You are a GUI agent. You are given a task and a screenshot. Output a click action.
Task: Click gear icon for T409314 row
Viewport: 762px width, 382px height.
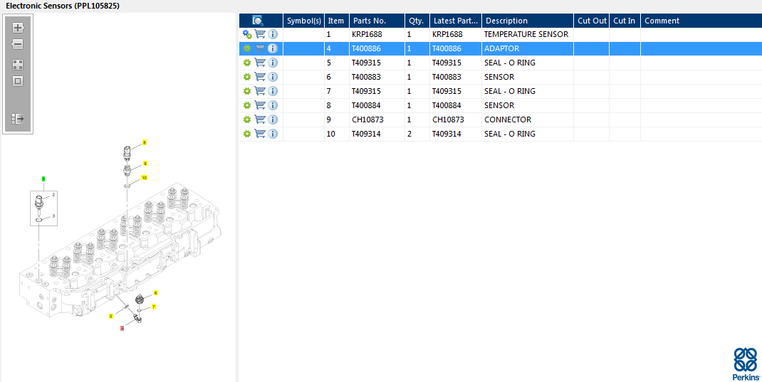[247, 134]
